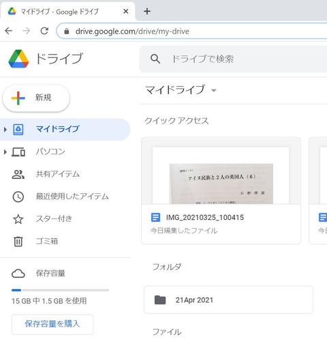Click the Google Drive logo icon
Viewport: 327px width, 338px height.
pyautogui.click(x=18, y=59)
